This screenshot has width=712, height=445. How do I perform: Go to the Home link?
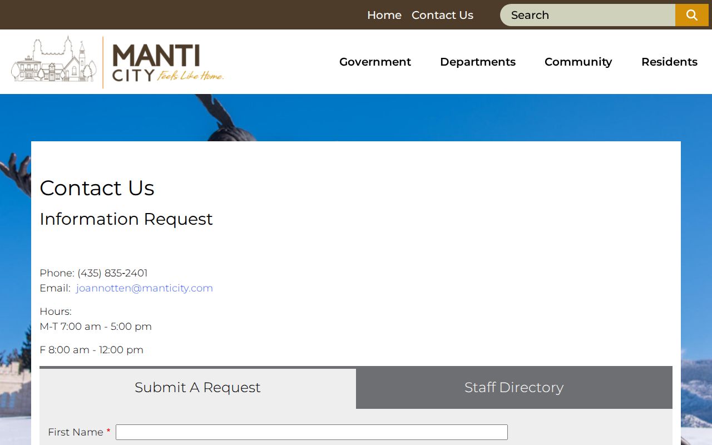tap(384, 15)
